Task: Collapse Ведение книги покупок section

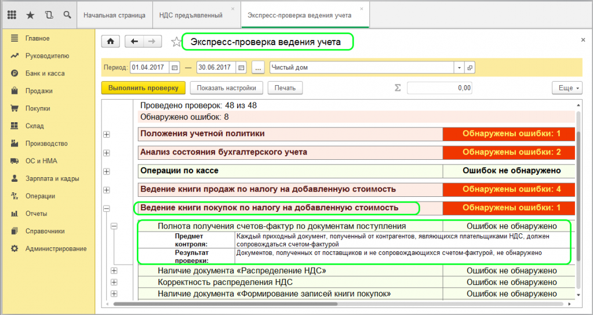Action: click(x=106, y=208)
